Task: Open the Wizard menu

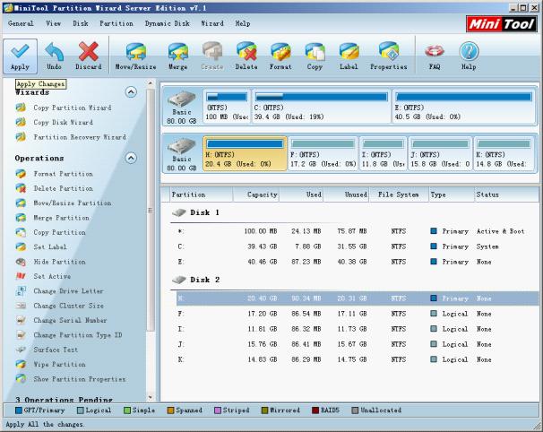Action: (212, 23)
